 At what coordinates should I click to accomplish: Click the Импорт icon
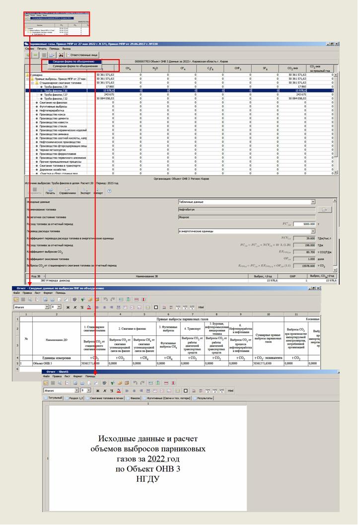click(x=97, y=190)
